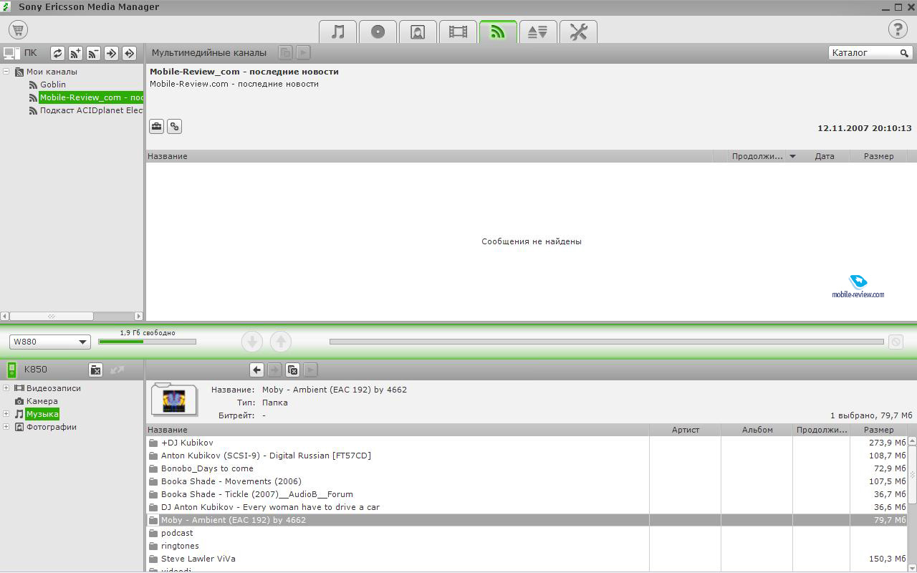
Task: Sort messages by Дата column
Action: [x=825, y=156]
